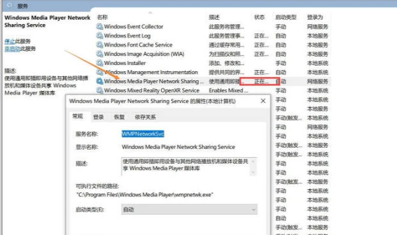397x235 pixels.
Task: Click the Windows Installer gear icon
Action: tap(100, 63)
